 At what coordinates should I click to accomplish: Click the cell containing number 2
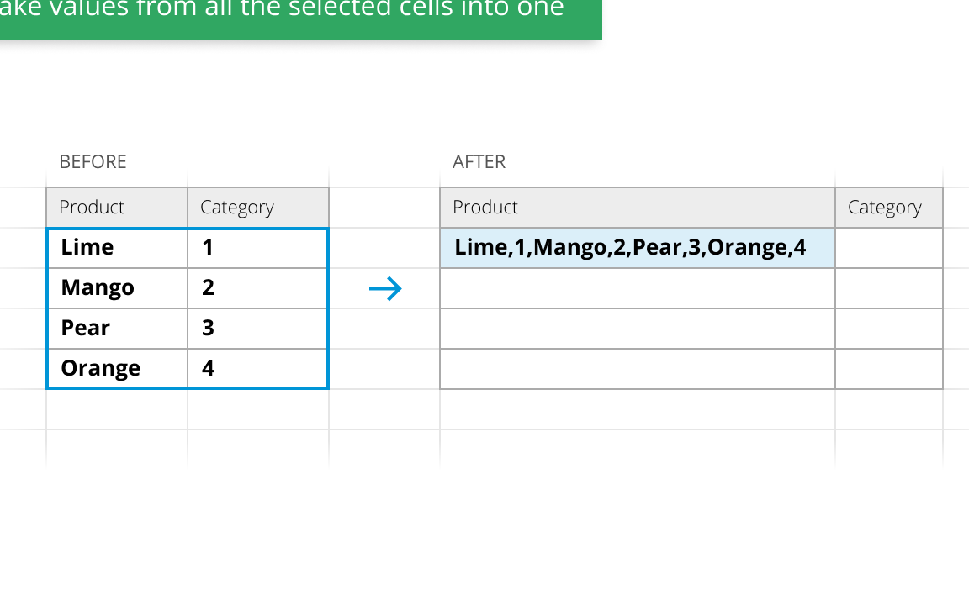tap(257, 288)
